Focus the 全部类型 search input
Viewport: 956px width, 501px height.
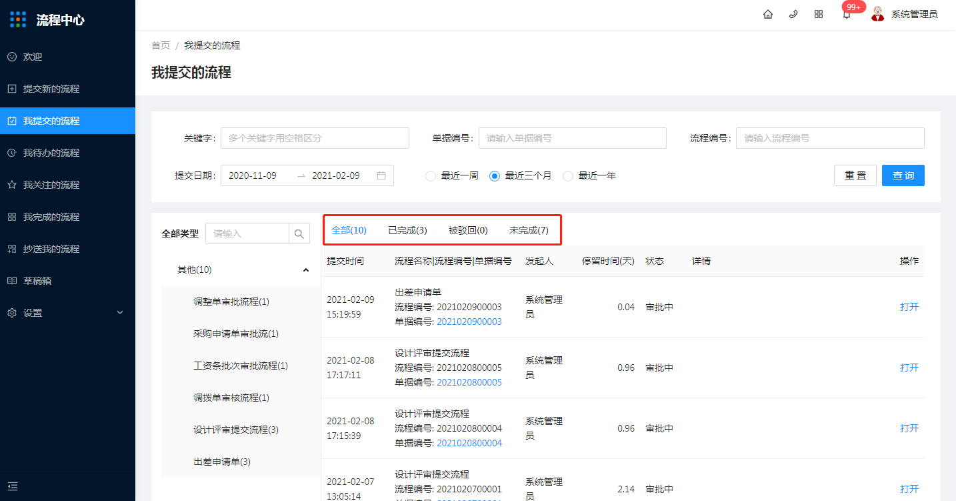coord(247,233)
